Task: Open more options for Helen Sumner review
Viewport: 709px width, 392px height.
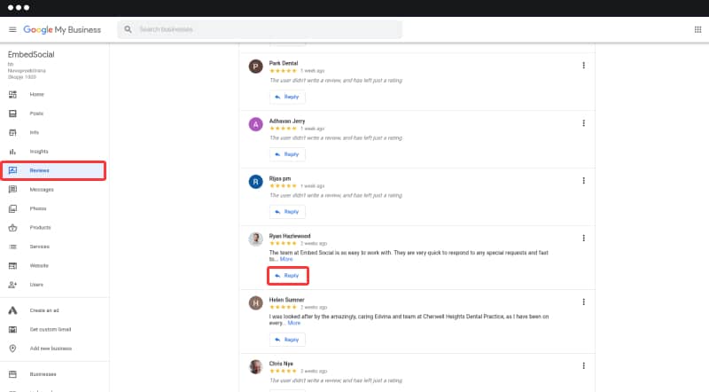Action: coord(584,302)
